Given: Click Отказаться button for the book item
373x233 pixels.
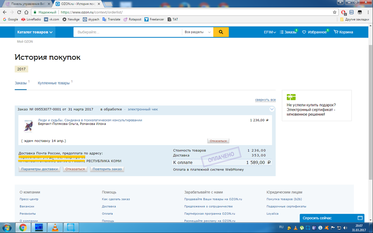Looking at the screenshot, I should pyautogui.click(x=218, y=141).
